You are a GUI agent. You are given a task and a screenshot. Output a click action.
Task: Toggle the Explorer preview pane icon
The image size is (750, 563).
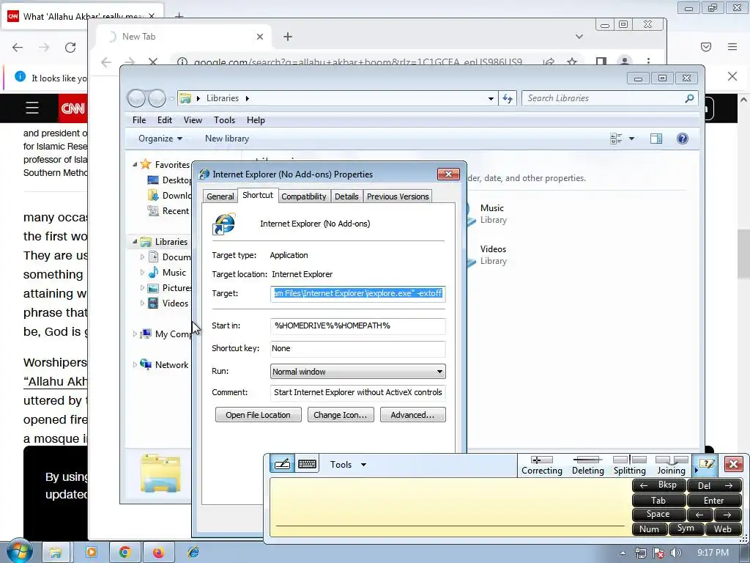pyautogui.click(x=656, y=139)
